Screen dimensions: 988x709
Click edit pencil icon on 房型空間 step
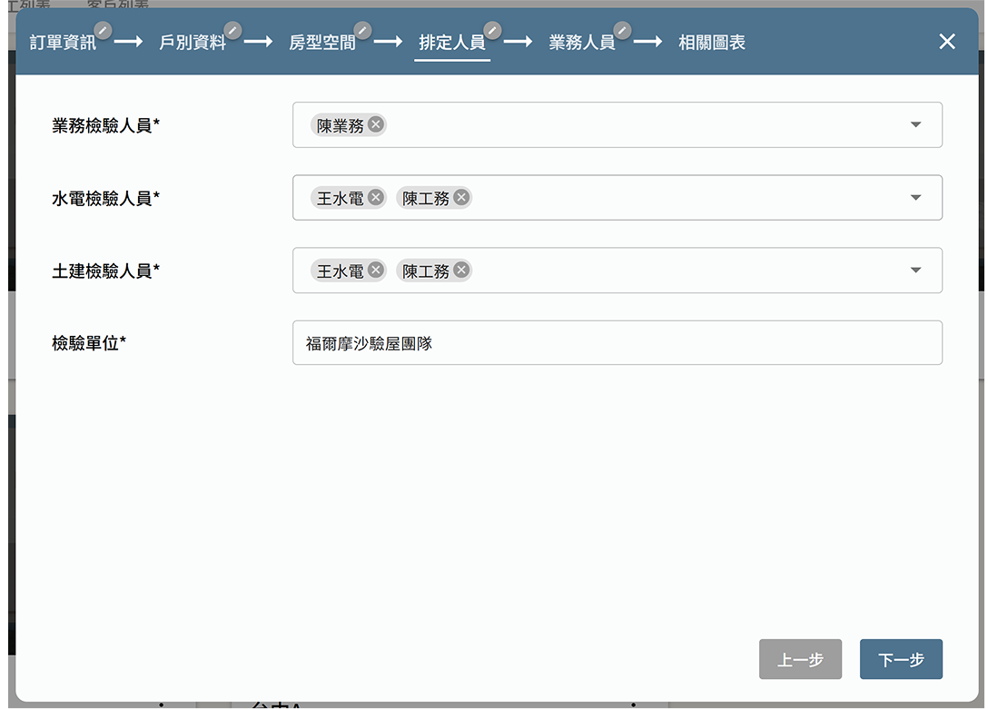point(363,30)
